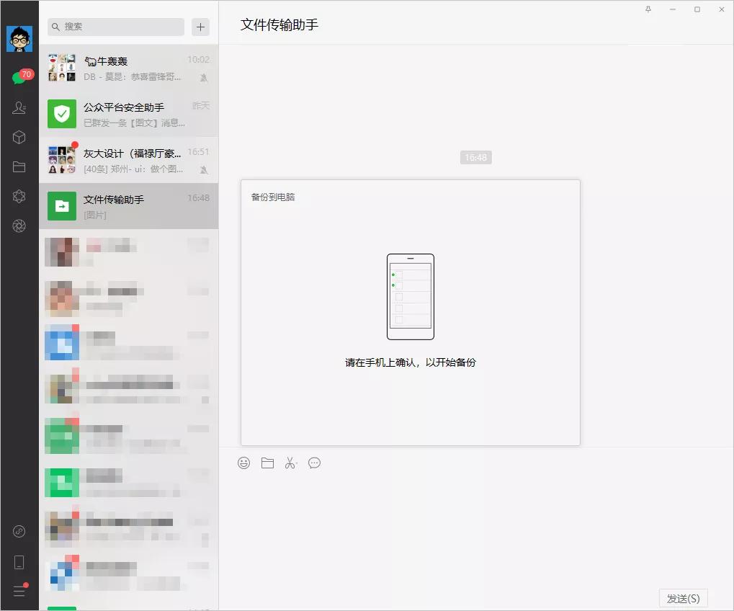Switch to the Contacts panel

click(x=19, y=107)
